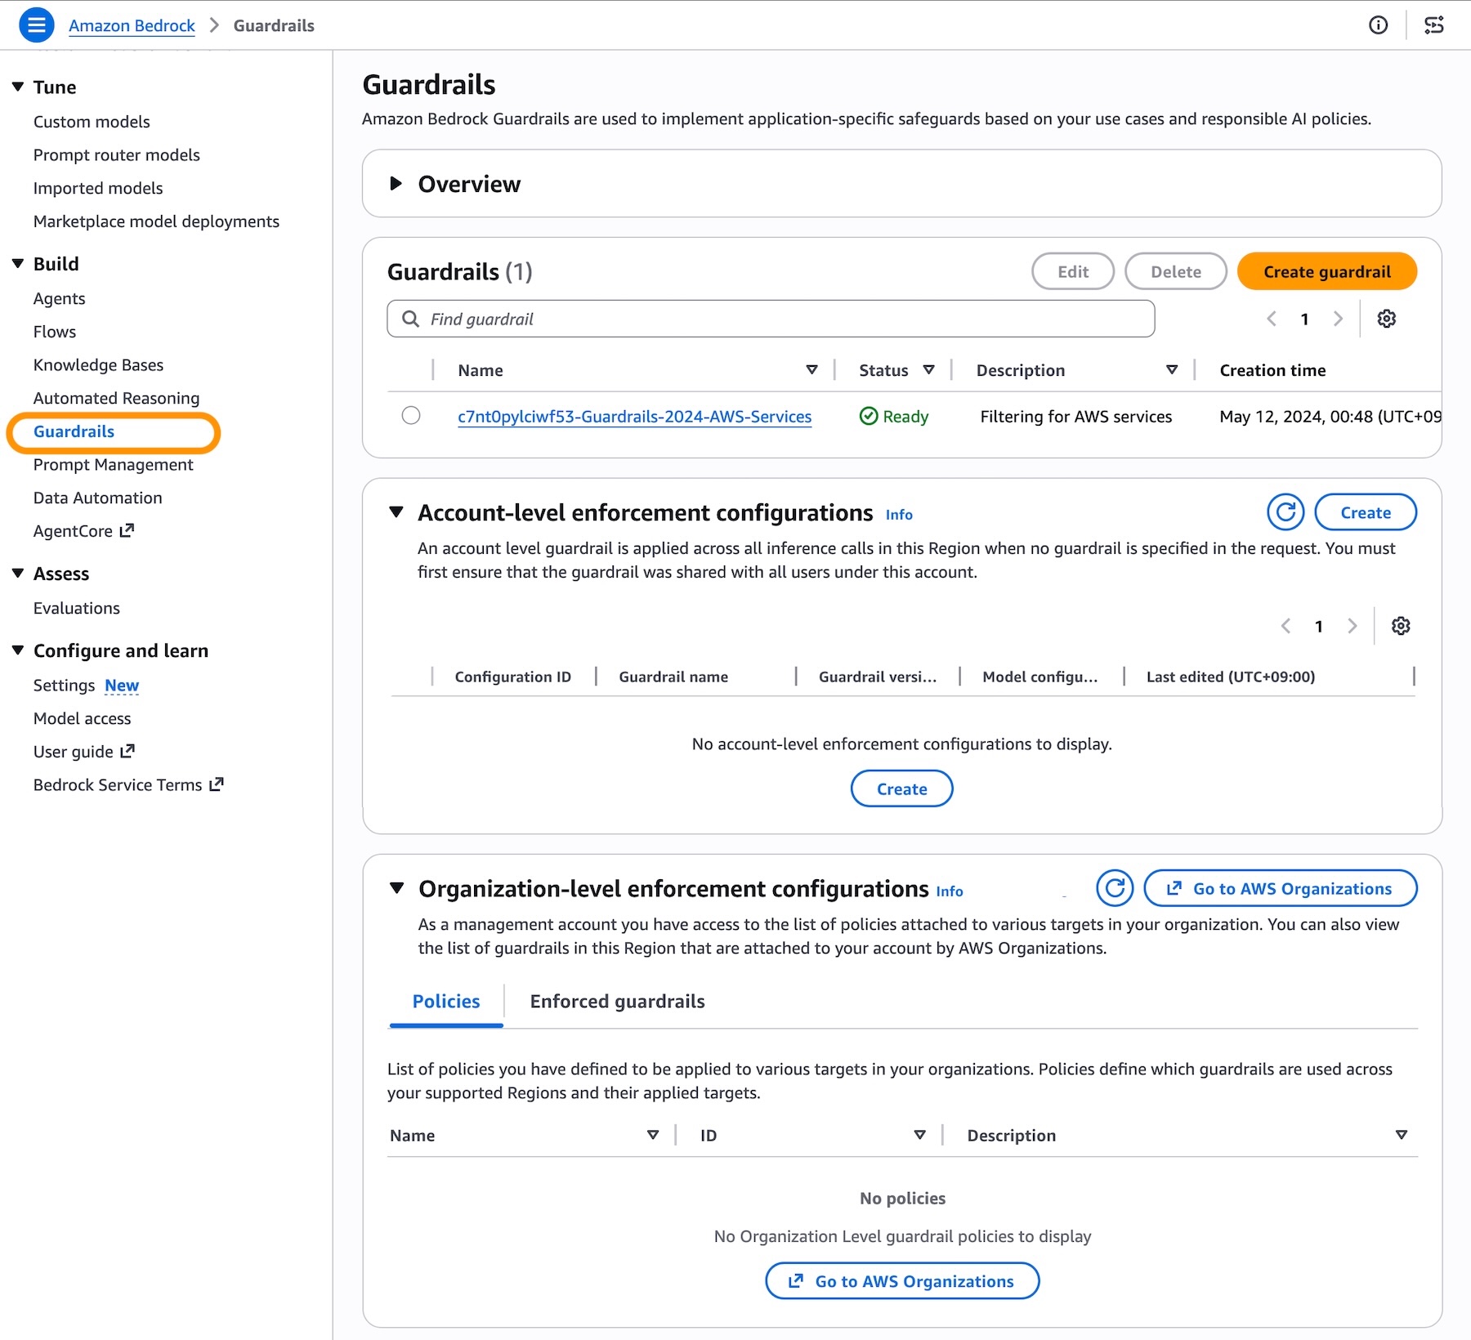
Task: Open AgentCore via its external link icon
Action: coord(127,530)
